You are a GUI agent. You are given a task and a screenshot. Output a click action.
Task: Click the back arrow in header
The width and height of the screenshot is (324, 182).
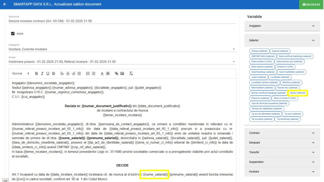point(5,4)
